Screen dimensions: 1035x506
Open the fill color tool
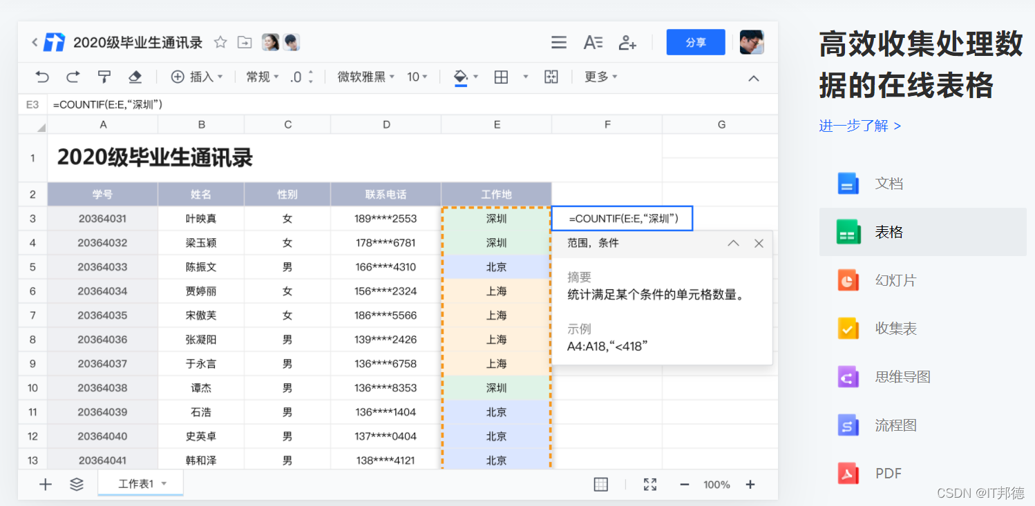coord(462,77)
